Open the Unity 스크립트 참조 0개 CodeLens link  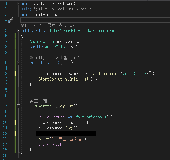(x=51, y=25)
